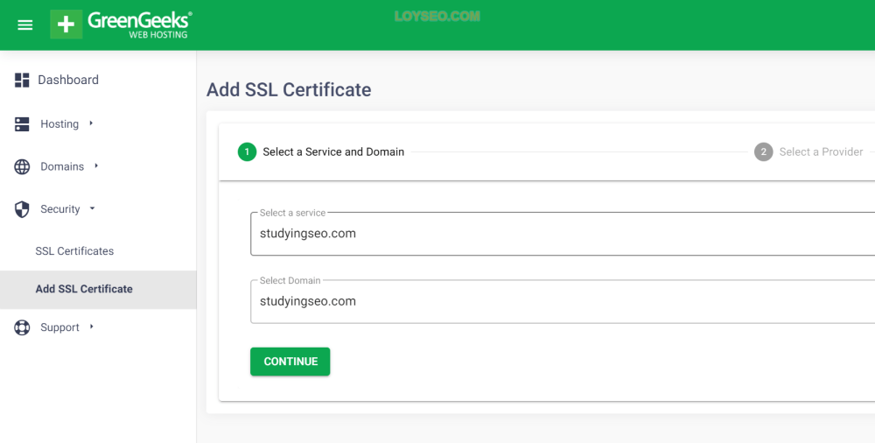This screenshot has width=875, height=443.
Task: Click the Security shield icon
Action: [22, 209]
